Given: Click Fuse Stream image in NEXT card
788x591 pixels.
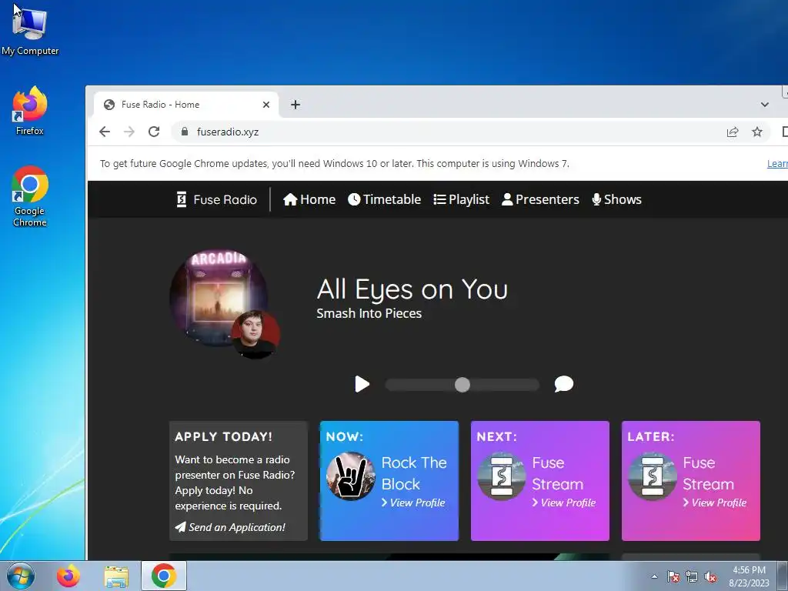Looking at the screenshot, I should 502,476.
